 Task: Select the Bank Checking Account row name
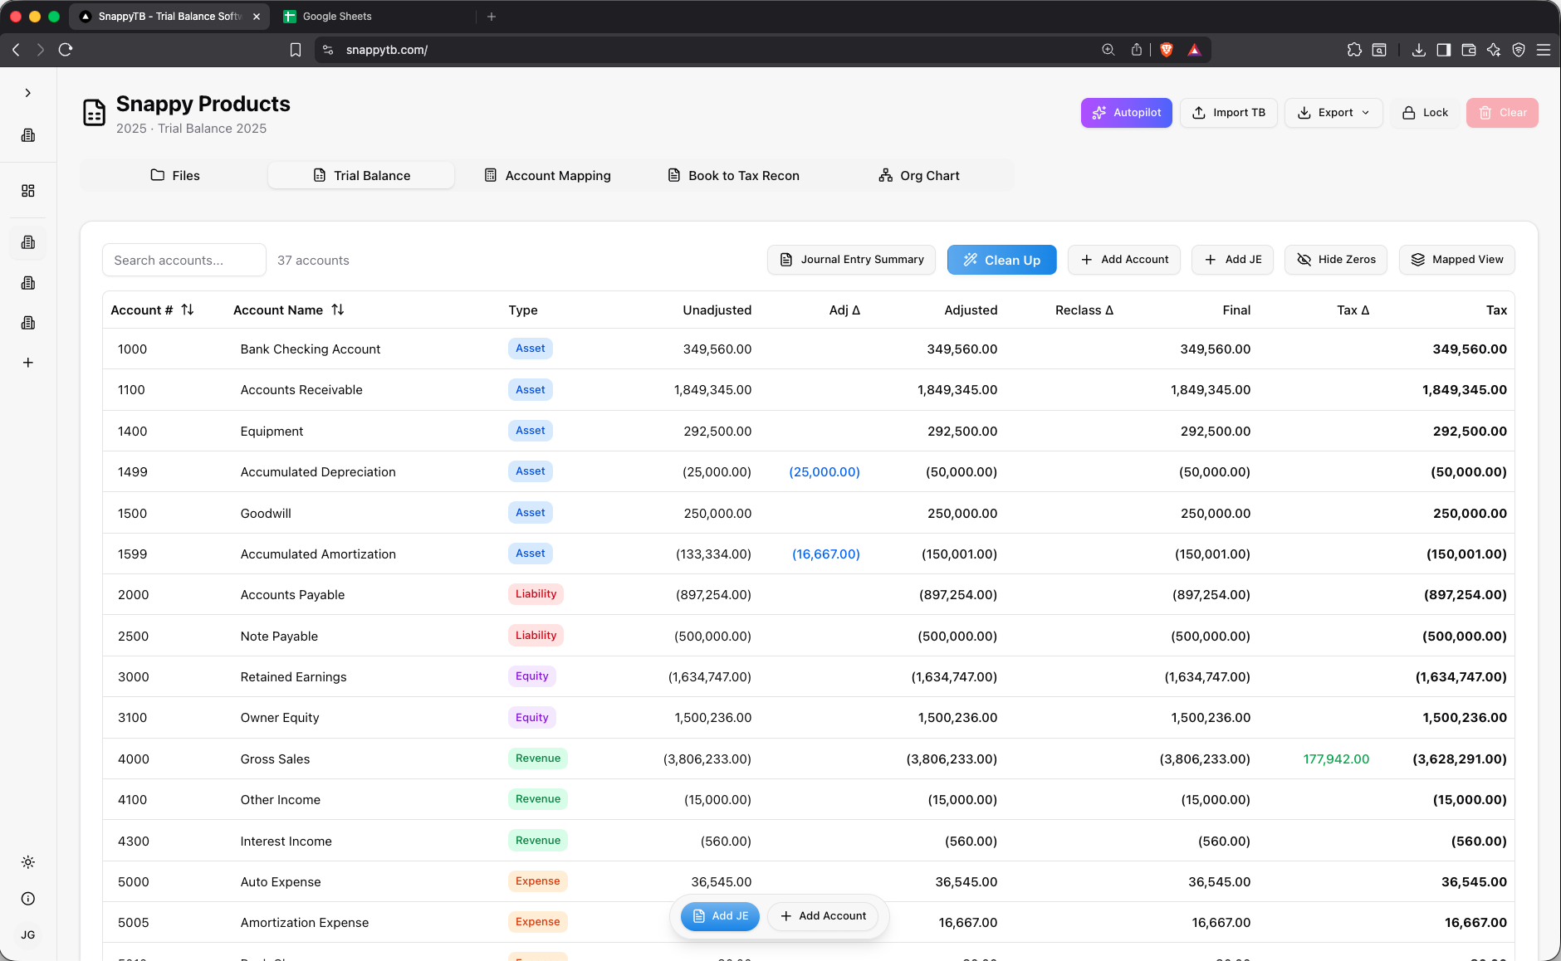click(x=310, y=349)
